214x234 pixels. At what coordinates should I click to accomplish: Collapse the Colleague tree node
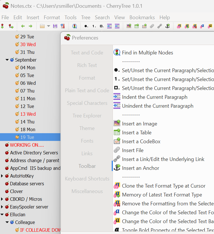7,222
